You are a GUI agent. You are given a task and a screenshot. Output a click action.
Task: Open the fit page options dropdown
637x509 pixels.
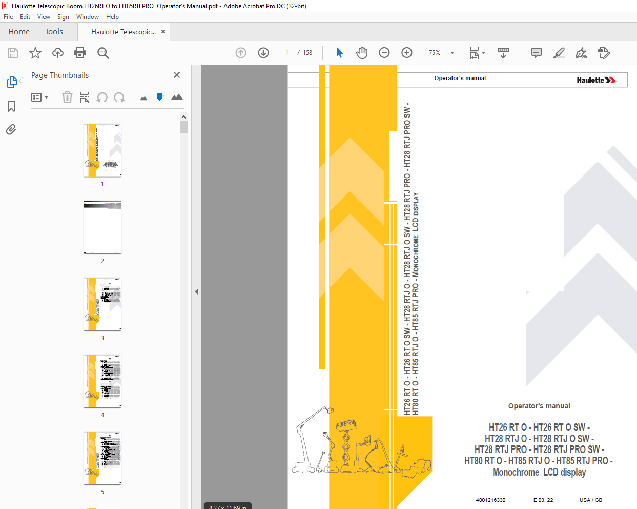(x=477, y=53)
